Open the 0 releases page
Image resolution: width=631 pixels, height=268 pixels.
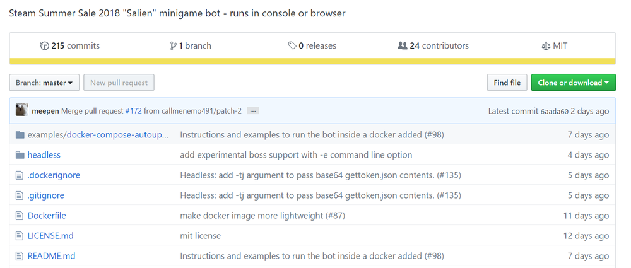tap(312, 46)
